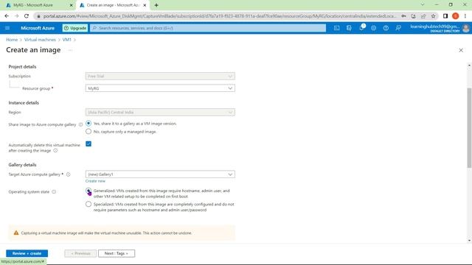This screenshot has height=265, width=472.
Task: Click the scrollbar up arrow
Action: coord(469,66)
